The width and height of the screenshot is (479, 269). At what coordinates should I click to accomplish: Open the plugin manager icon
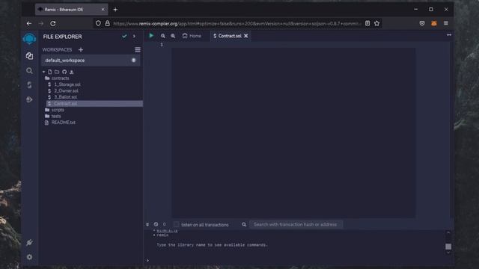coord(29,242)
